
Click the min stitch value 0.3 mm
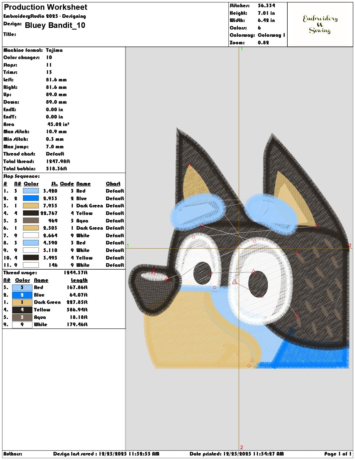[x=55, y=139]
